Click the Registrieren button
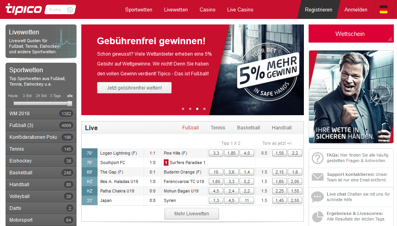Screen dimensions: 397x226 tap(318, 9)
